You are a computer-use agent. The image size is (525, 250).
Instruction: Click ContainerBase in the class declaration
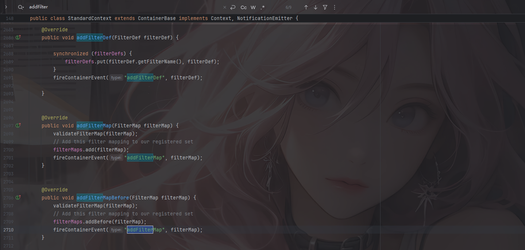tap(157, 18)
